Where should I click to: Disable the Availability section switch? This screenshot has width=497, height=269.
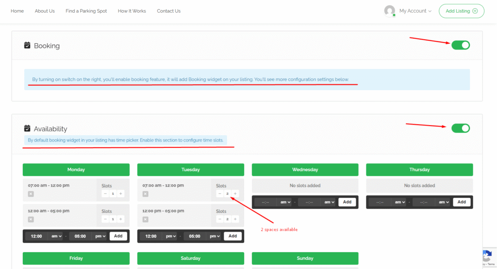point(460,128)
